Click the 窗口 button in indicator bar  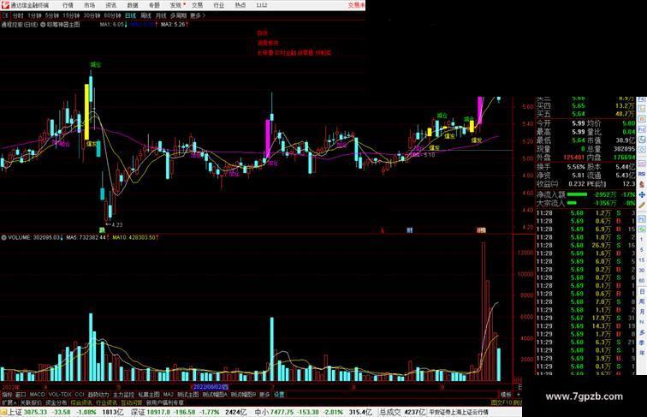click(21, 395)
